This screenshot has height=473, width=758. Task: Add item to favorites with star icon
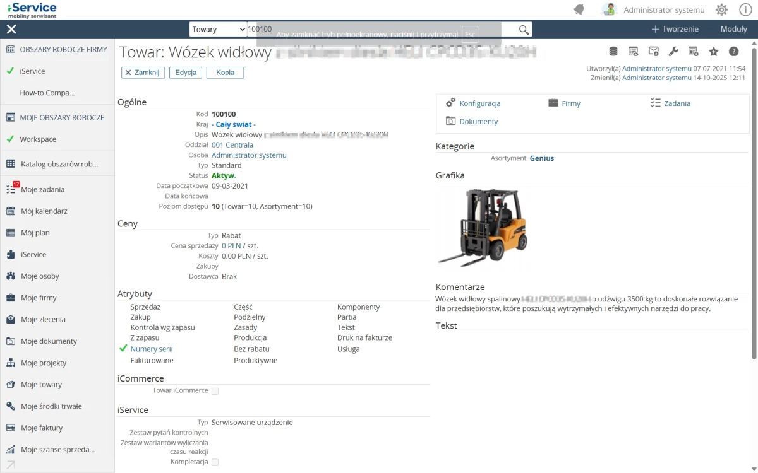[714, 52]
